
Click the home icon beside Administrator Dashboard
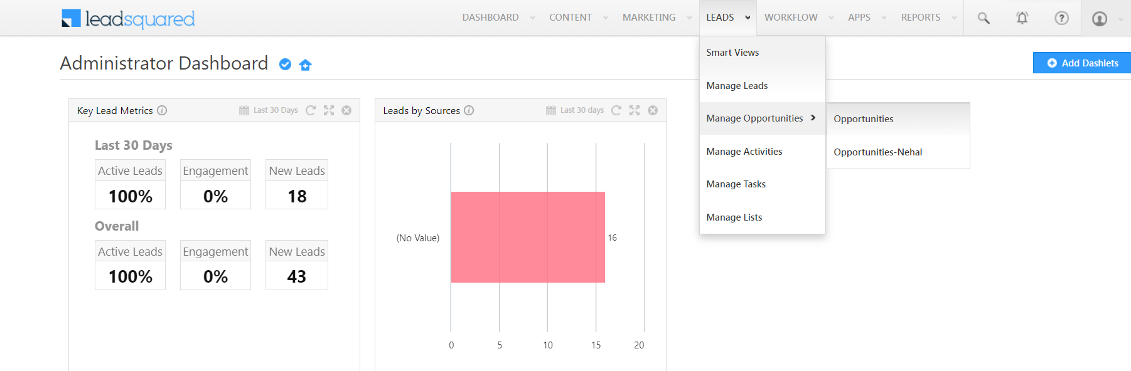coord(306,65)
